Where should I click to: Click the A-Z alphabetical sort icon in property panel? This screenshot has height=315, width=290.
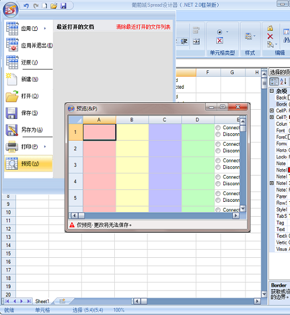pyautogui.click(x=283, y=82)
